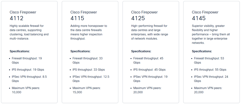
Task: Open the Cisco Firepower 4125 card title
Action: point(144,15)
